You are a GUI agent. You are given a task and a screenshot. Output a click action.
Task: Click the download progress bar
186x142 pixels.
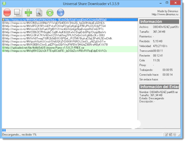(x=91, y=130)
